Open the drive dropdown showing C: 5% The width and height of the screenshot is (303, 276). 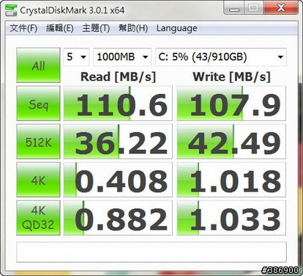pos(221,57)
